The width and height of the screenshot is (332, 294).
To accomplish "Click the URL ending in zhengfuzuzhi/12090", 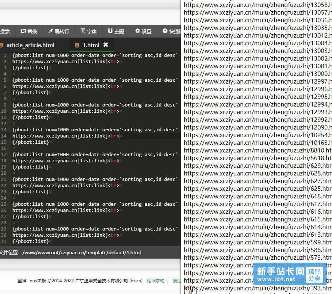I will pos(258,127).
